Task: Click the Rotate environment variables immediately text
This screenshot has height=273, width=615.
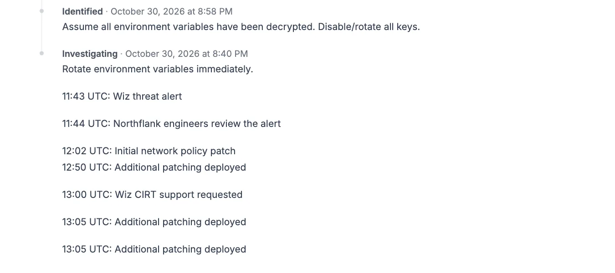Action: tap(158, 69)
